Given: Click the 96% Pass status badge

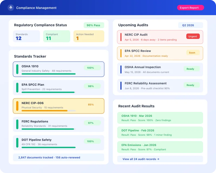Looking at the screenshot, I should pos(94,25).
